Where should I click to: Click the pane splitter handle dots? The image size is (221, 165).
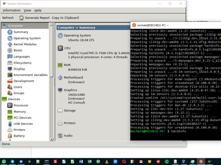click(x=54, y=82)
